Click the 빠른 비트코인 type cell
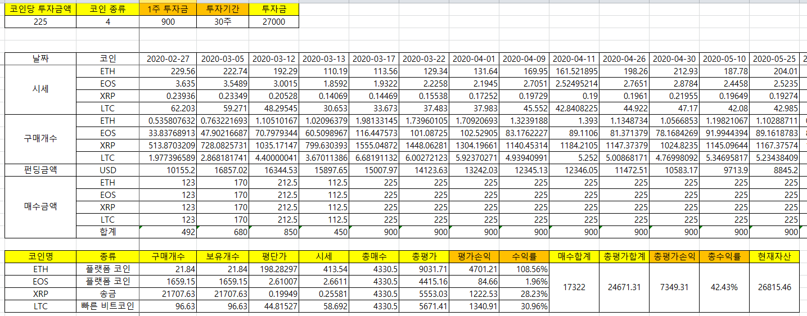 [x=107, y=306]
